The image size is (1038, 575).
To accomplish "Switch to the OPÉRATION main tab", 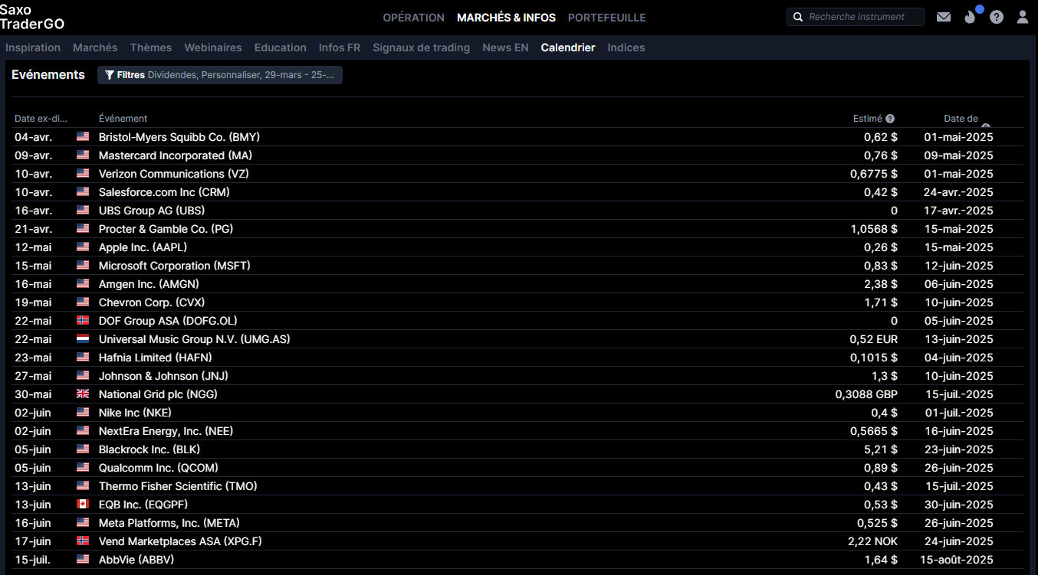I will click(413, 18).
